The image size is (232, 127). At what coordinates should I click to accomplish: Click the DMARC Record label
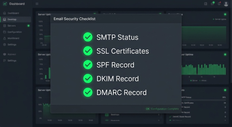[x=122, y=92]
